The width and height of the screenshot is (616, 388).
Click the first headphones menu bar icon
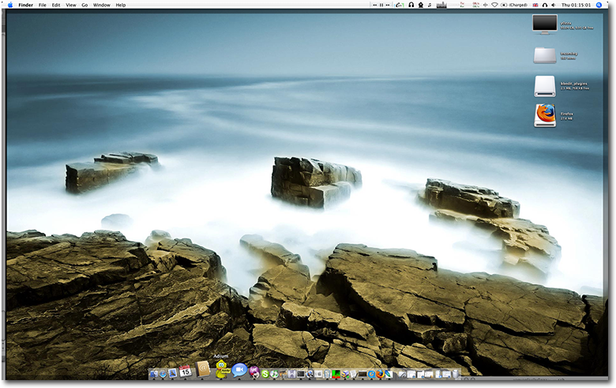pos(411,5)
